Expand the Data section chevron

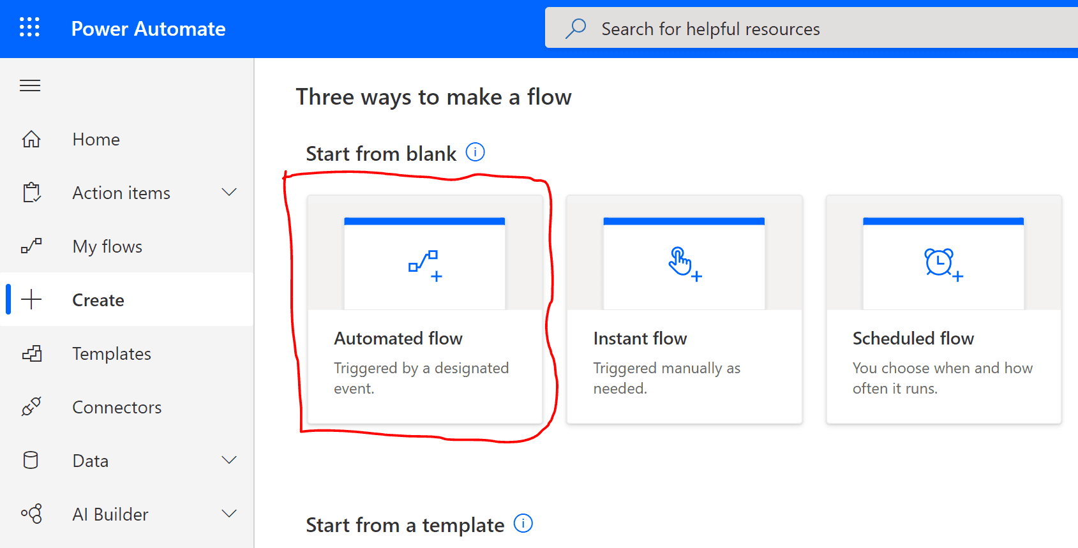pos(229,460)
